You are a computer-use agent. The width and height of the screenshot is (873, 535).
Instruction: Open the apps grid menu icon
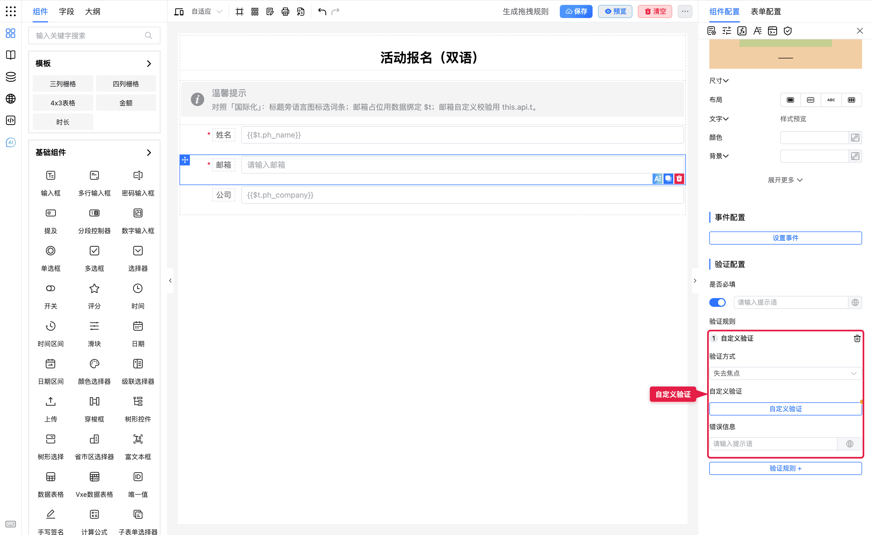point(11,11)
